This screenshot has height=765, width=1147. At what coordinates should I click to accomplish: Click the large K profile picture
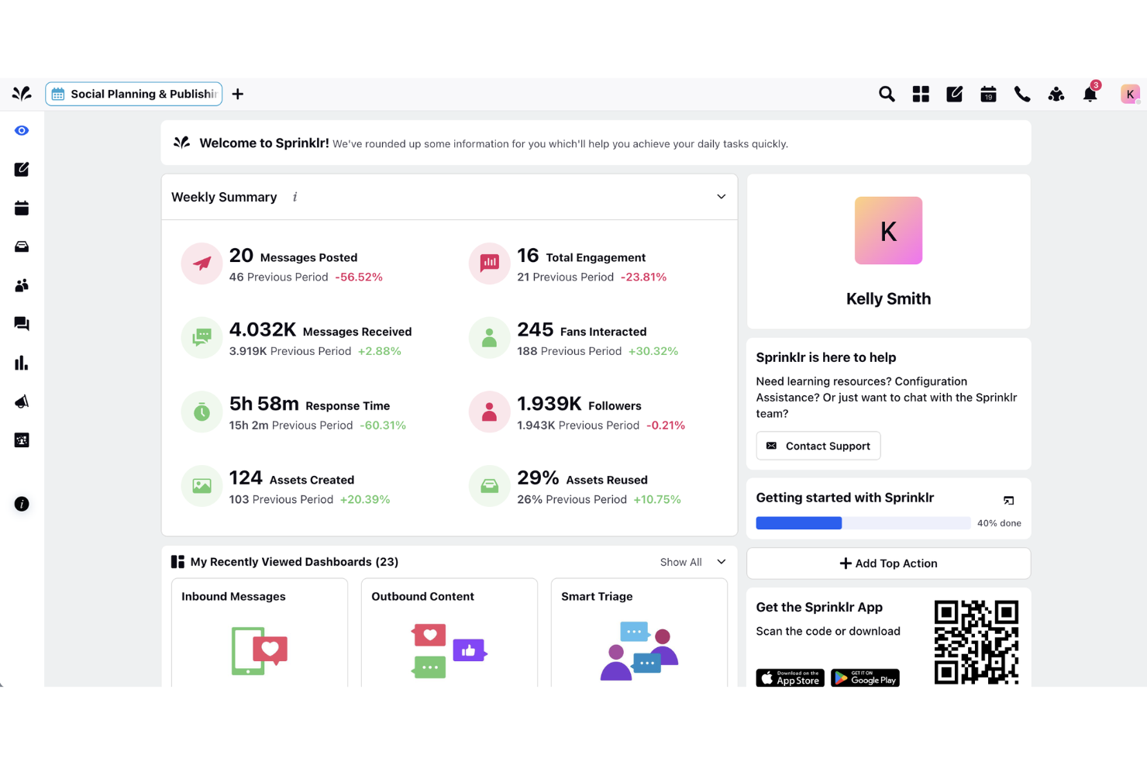tap(889, 230)
